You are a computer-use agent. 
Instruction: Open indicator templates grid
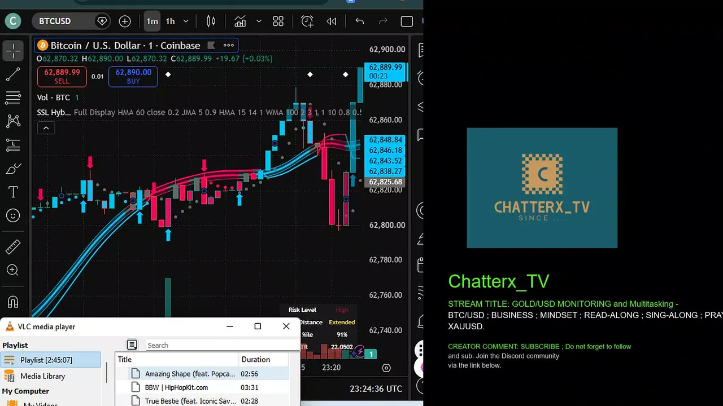(x=278, y=21)
